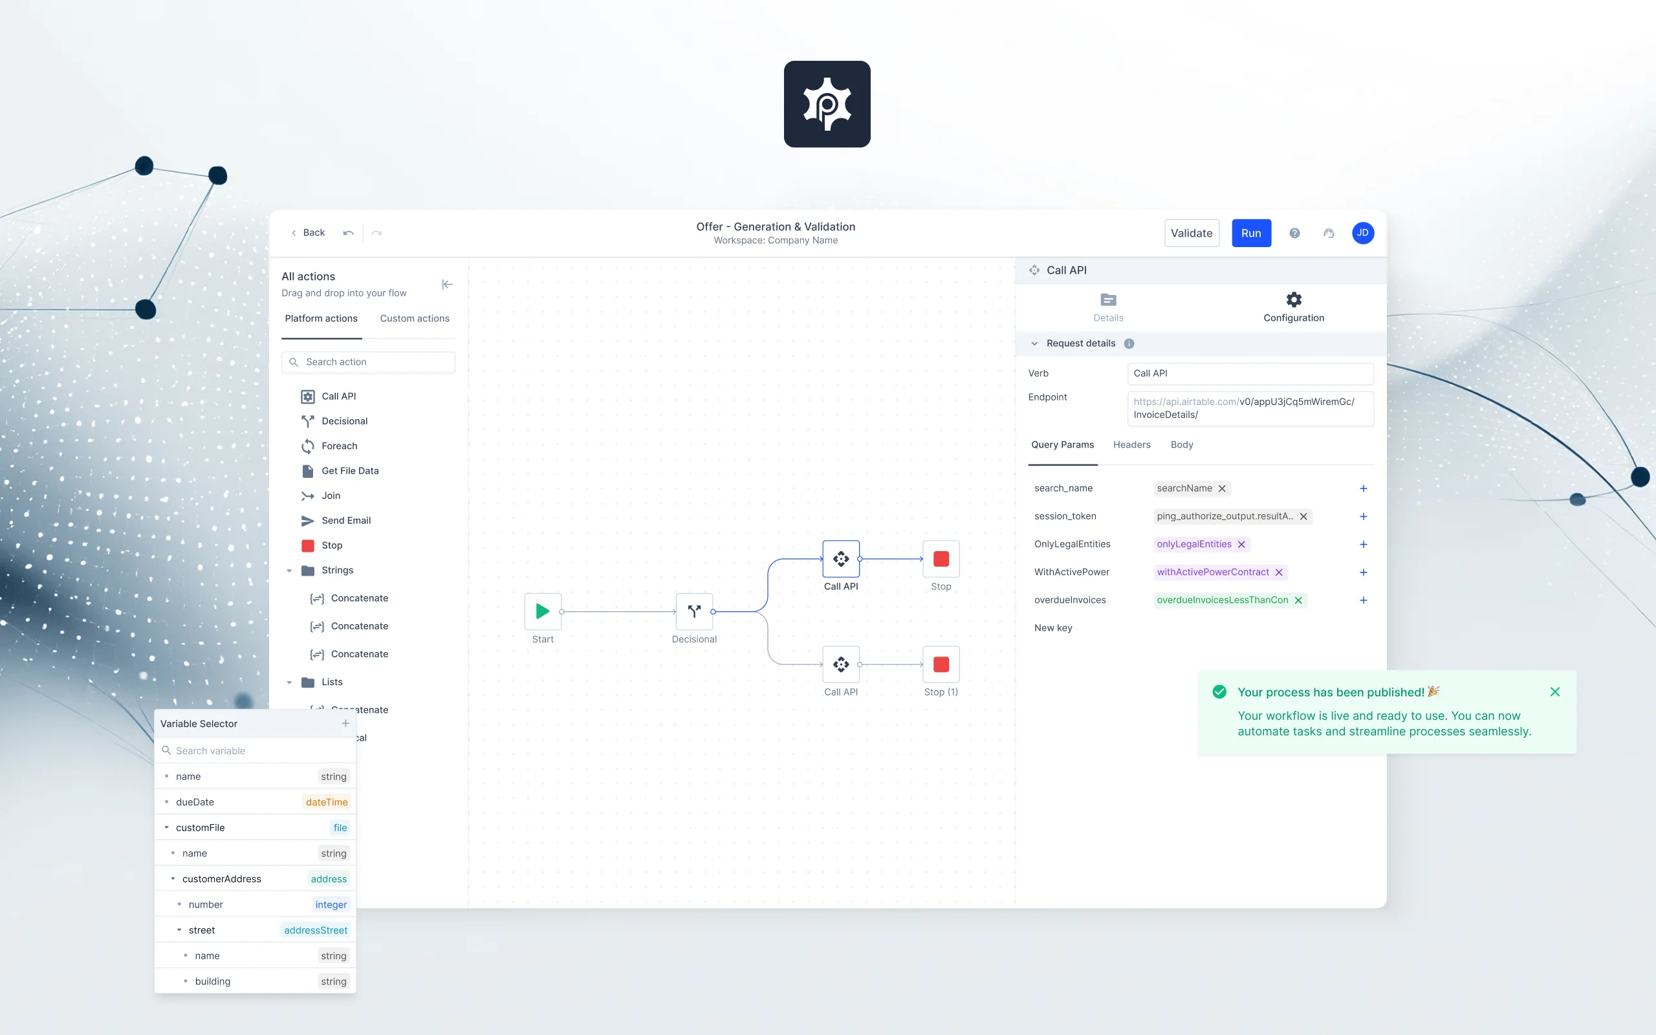
Task: Click the Start node on canvas
Action: pos(543,611)
